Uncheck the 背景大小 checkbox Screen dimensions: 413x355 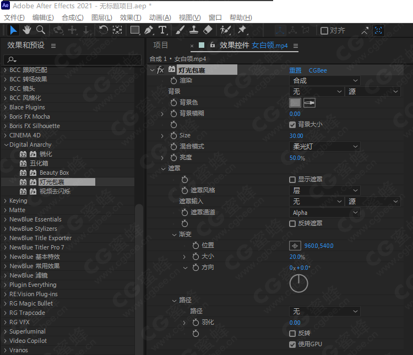point(292,125)
